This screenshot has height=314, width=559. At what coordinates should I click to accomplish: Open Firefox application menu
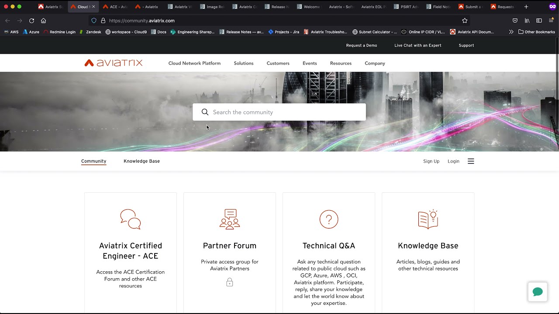point(551,20)
